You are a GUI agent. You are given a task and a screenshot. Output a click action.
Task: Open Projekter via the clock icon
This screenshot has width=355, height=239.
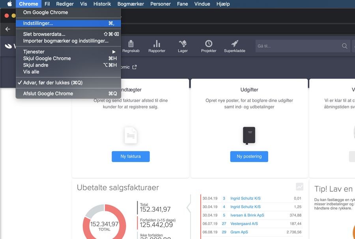209,43
